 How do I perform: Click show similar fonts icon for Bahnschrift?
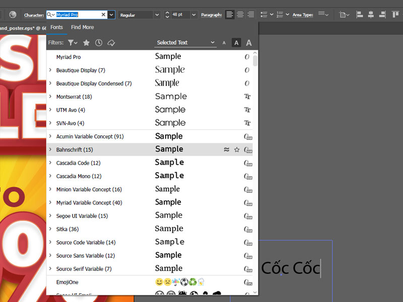click(x=226, y=149)
